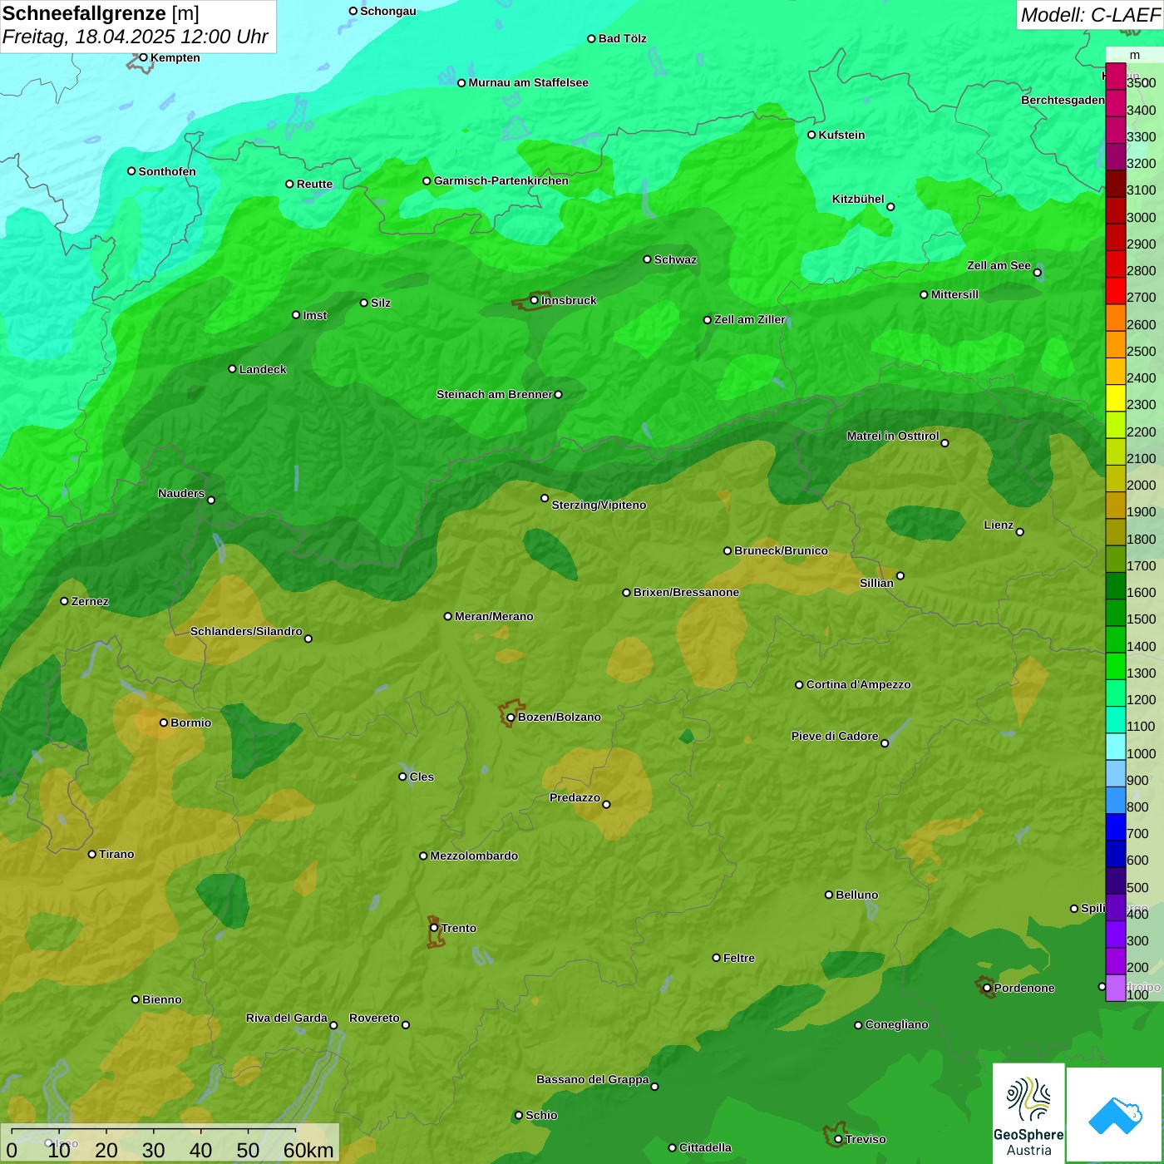Click the date Freitag, 18.04.2025 12:00 Uhr
Screen dimensions: 1164x1164
pyautogui.click(x=136, y=37)
